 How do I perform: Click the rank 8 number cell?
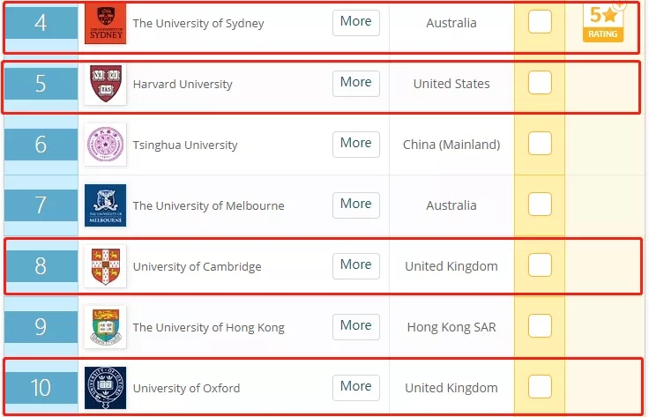pos(41,265)
